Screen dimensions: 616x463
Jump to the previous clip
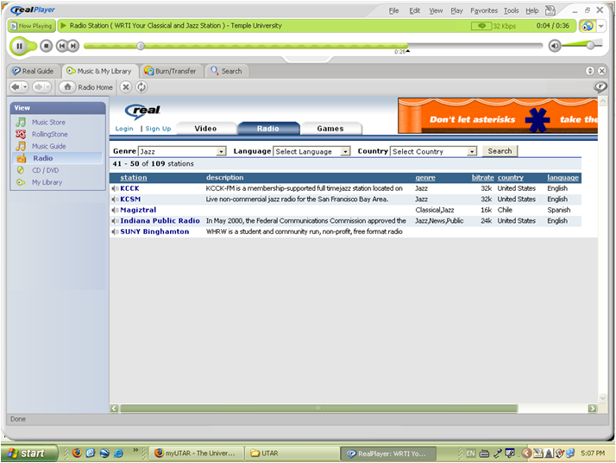click(61, 46)
